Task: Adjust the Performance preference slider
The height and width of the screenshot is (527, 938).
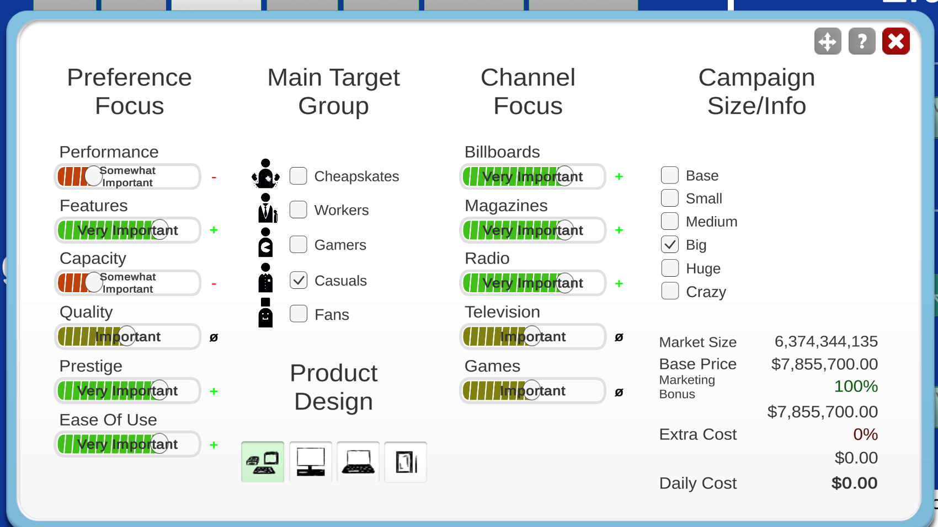Action: (127, 176)
